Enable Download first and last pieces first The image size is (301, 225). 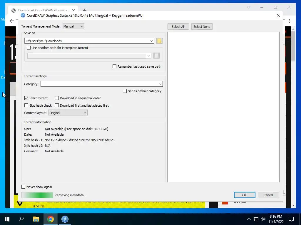[57, 105]
